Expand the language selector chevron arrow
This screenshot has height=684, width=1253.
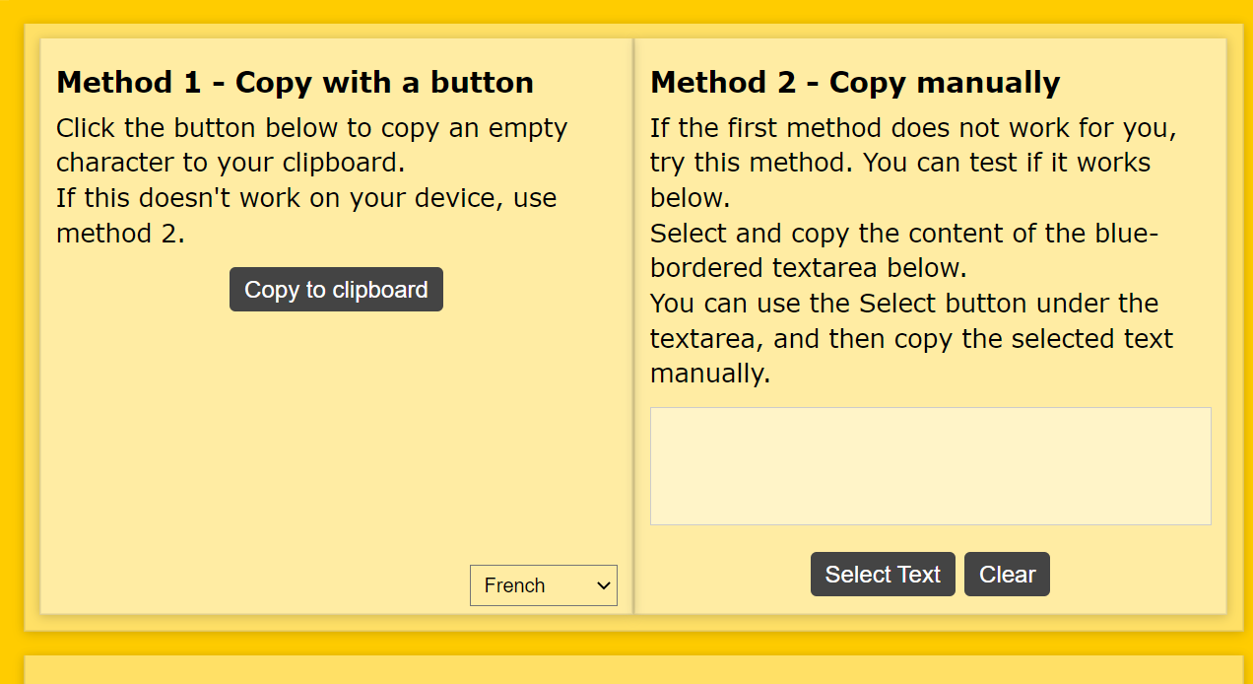[x=604, y=585]
